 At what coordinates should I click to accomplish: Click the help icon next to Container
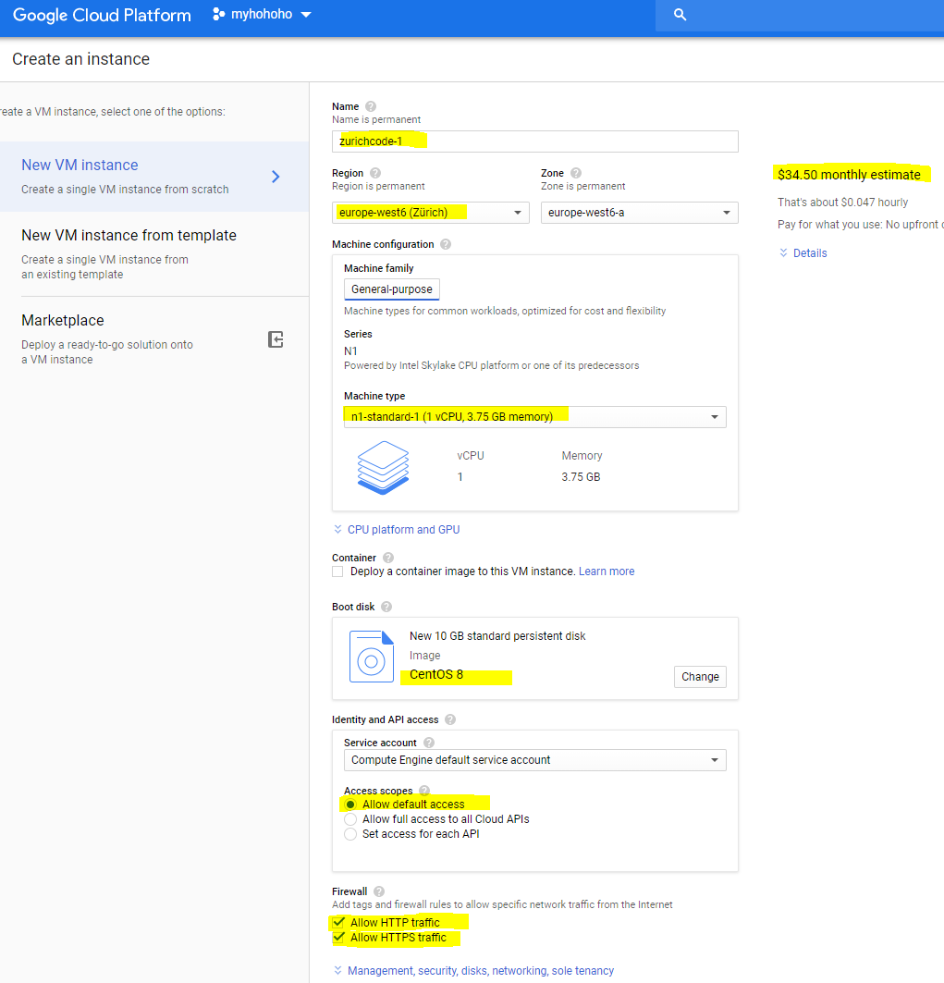(388, 558)
